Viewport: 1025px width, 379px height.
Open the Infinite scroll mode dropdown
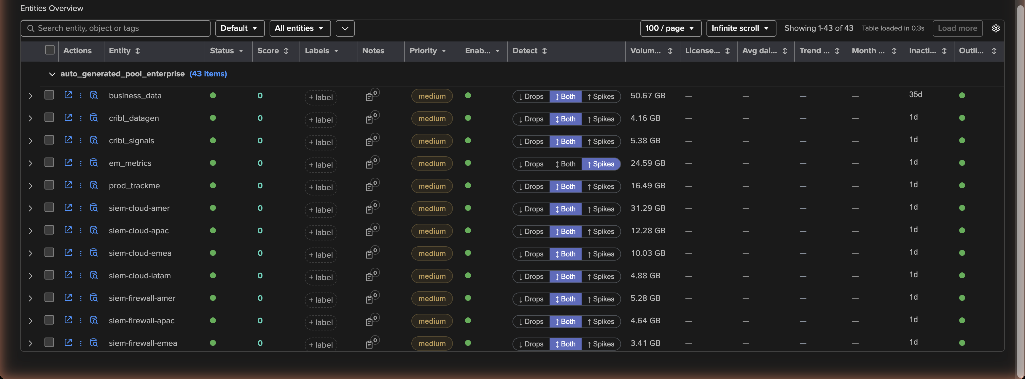click(x=741, y=28)
